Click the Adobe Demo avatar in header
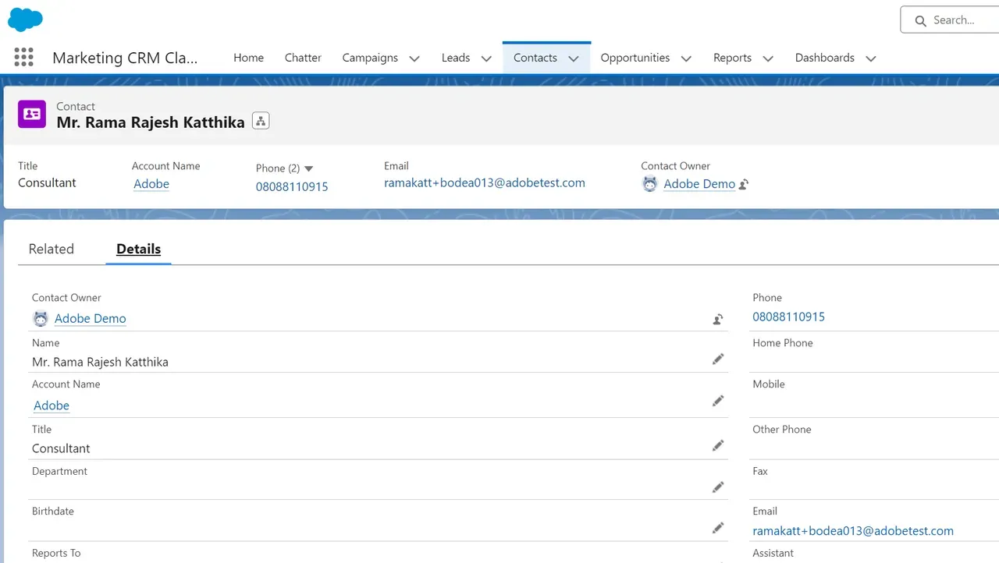This screenshot has height=563, width=999. pyautogui.click(x=650, y=184)
